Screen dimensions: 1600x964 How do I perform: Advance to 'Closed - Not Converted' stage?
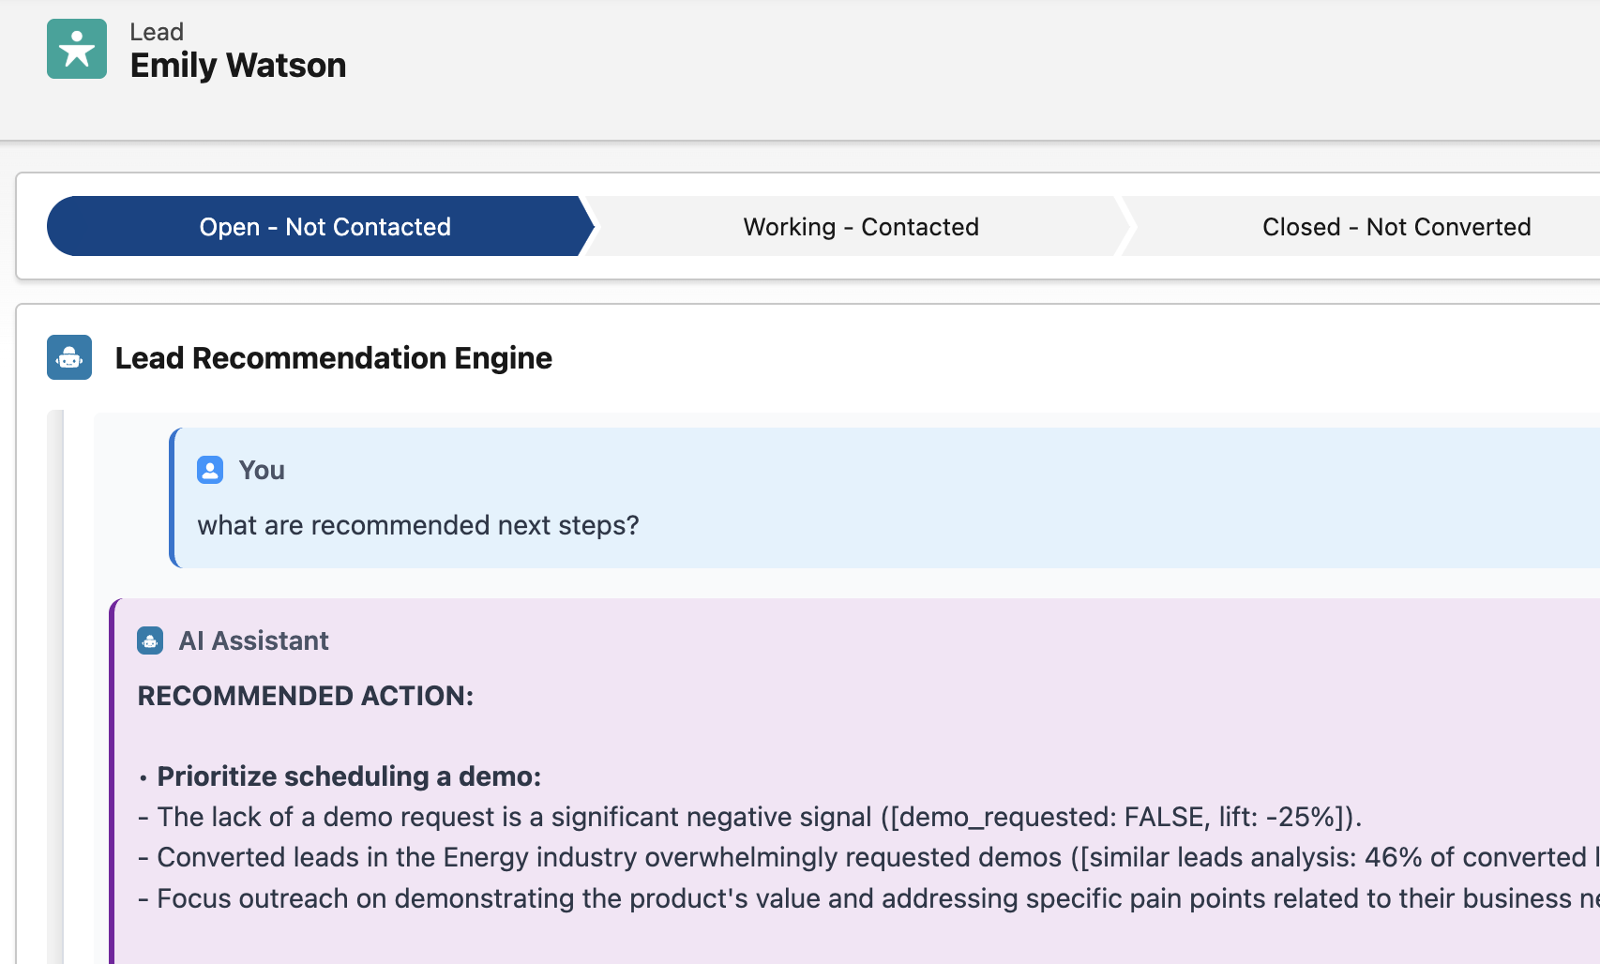[1396, 226]
